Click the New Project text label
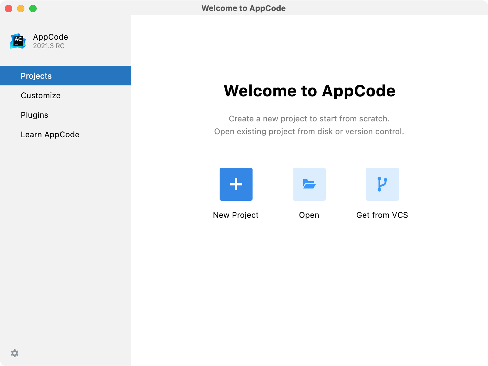 click(x=236, y=215)
